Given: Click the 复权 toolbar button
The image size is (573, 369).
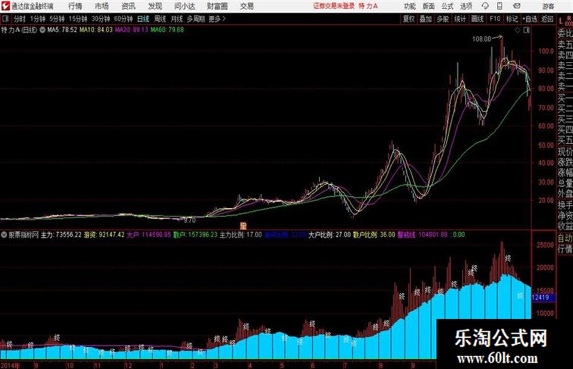Looking at the screenshot, I should (409, 19).
